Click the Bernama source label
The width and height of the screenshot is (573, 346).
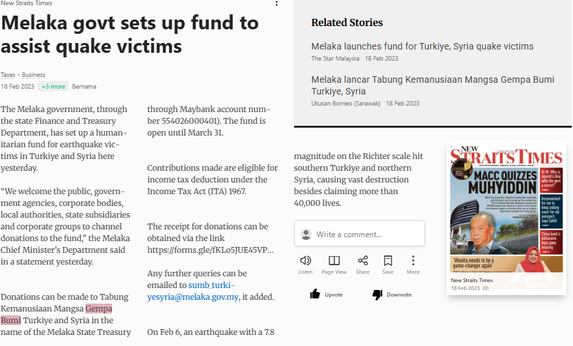84,86
